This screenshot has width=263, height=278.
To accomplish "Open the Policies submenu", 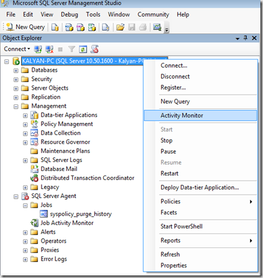I will click(x=200, y=202).
